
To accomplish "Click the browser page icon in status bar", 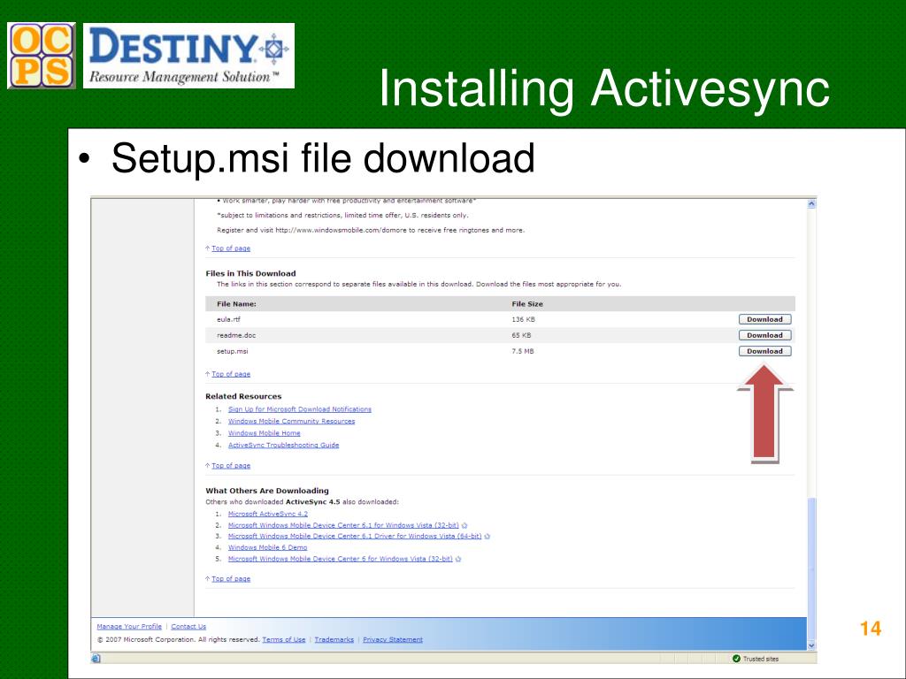I will [x=96, y=659].
